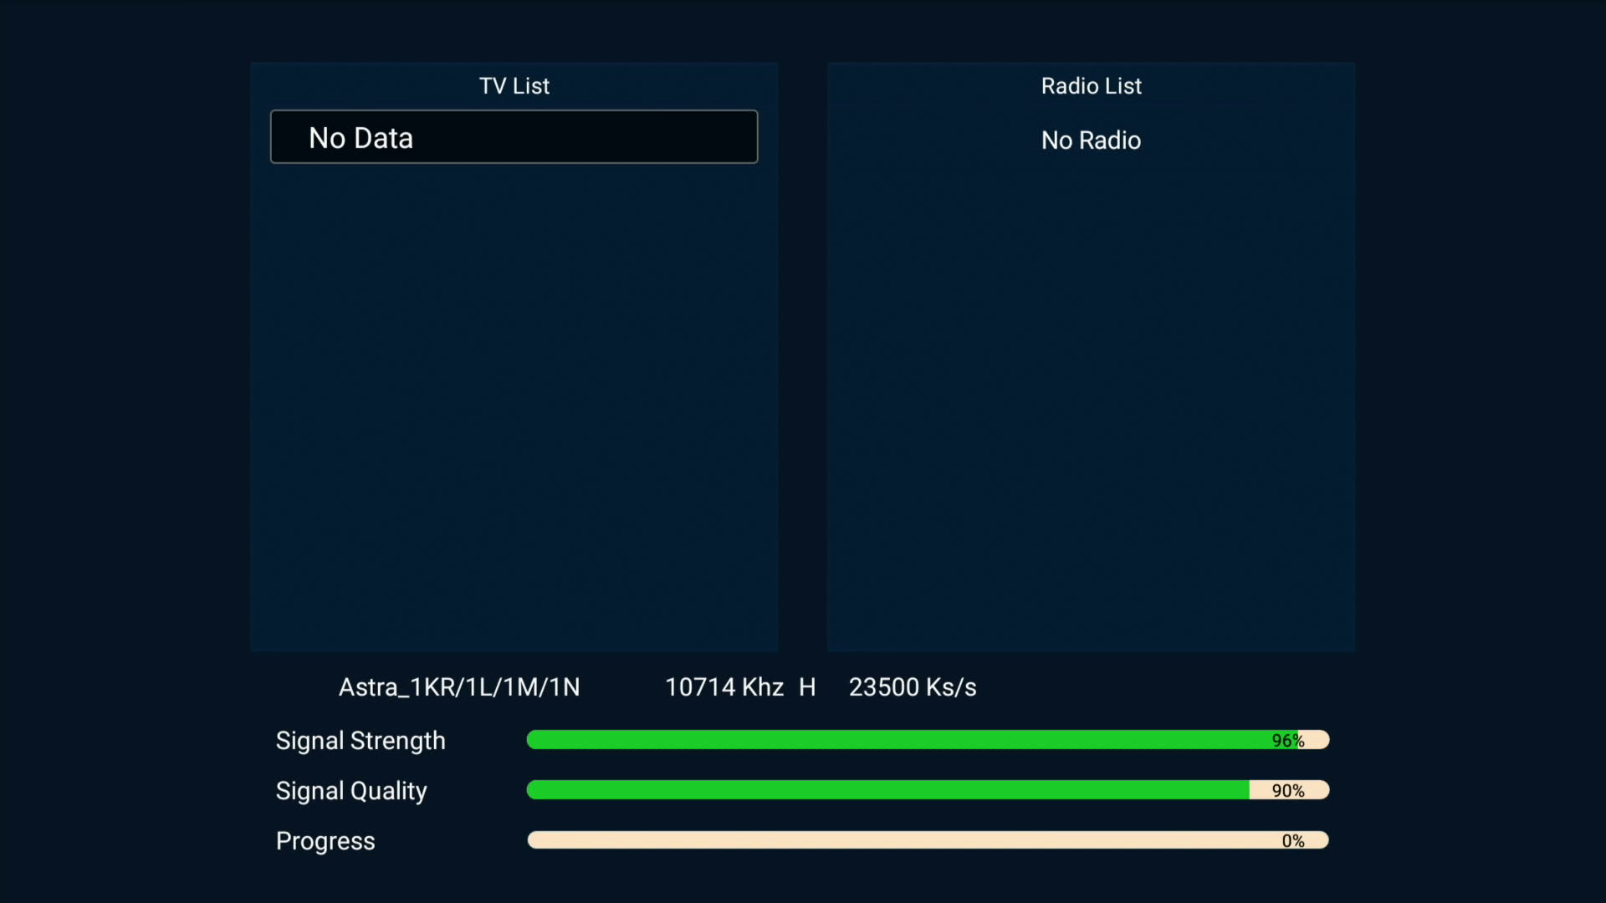The height and width of the screenshot is (903, 1606).
Task: Click empty area of Radio List panel
Action: (1091, 401)
